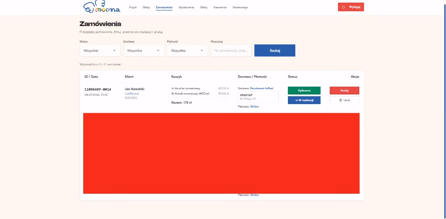Open the Sklep navigation item

(x=146, y=7)
